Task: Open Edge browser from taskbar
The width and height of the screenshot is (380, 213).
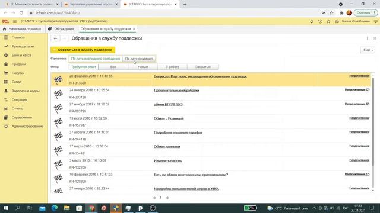Action: 55,208
